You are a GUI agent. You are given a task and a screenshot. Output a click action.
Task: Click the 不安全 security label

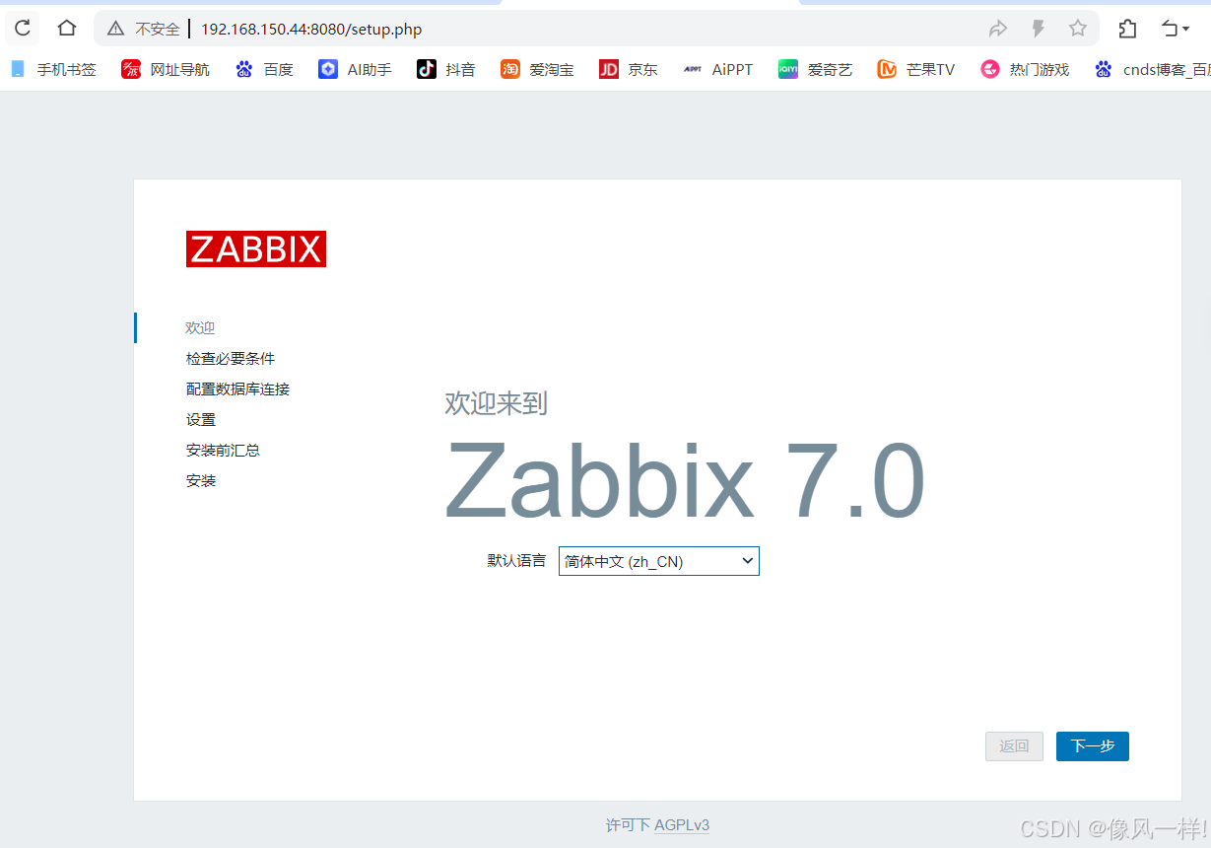[x=158, y=29]
